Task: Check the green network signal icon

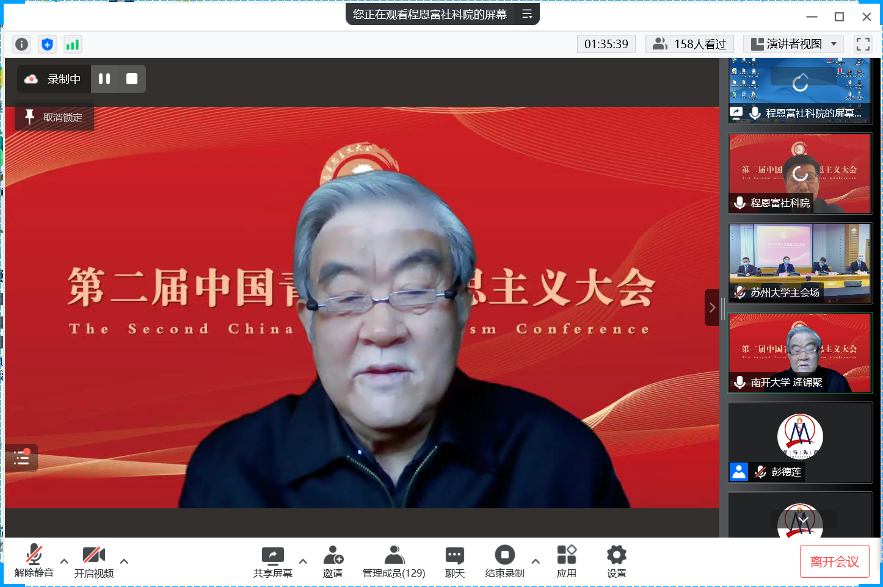Action: point(73,45)
